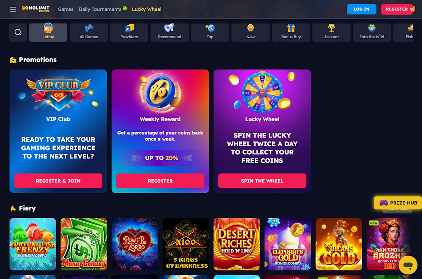The height and width of the screenshot is (279, 422).
Task: Click the LOG IN button
Action: coord(361,9)
